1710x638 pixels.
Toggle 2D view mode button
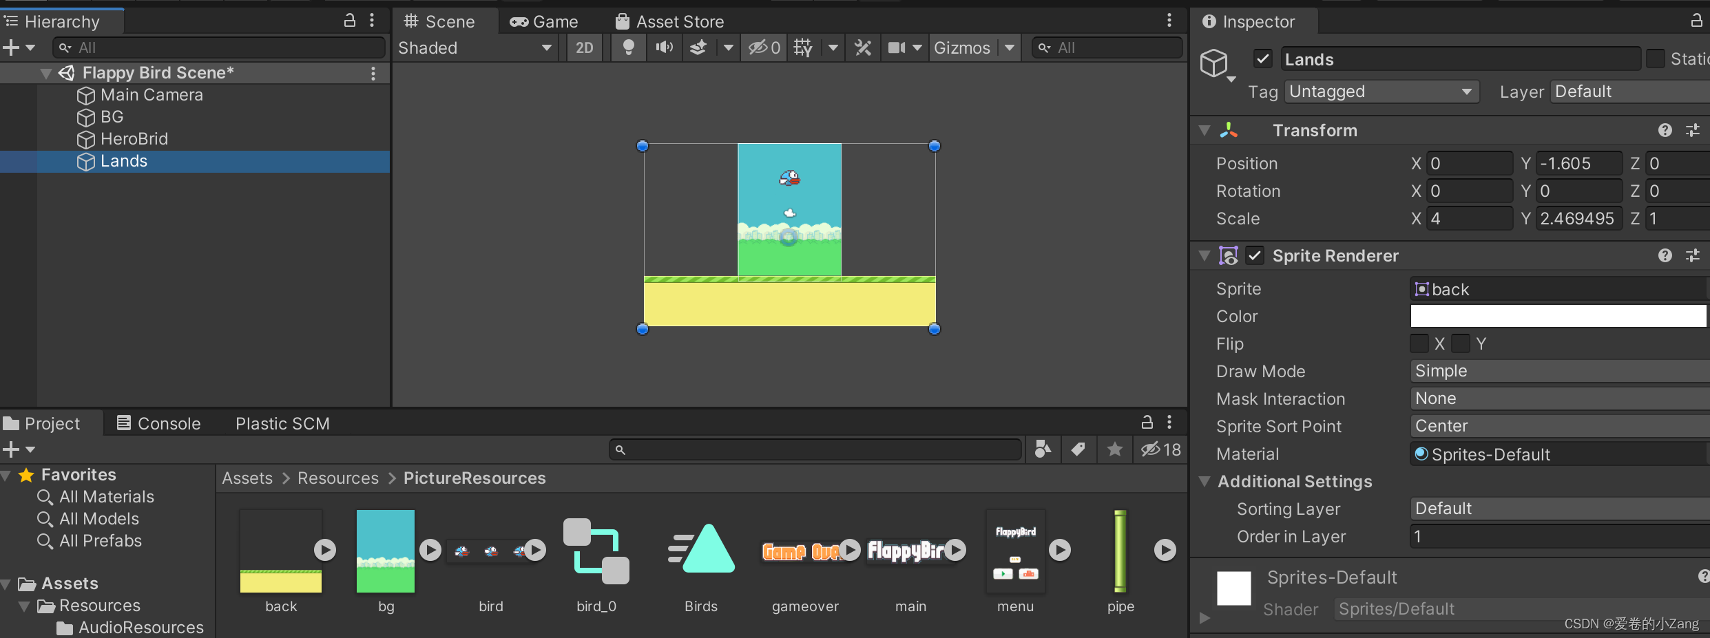(584, 47)
